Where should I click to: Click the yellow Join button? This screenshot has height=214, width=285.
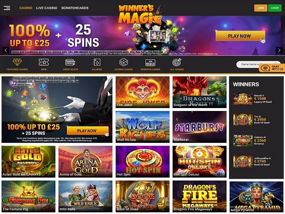pyautogui.click(x=261, y=8)
